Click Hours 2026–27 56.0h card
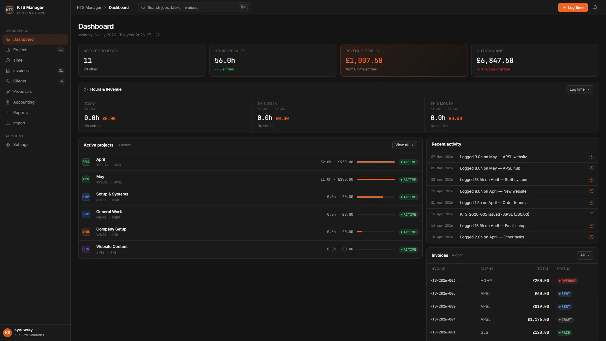Image resolution: width=606 pixels, height=341 pixels. click(x=273, y=60)
